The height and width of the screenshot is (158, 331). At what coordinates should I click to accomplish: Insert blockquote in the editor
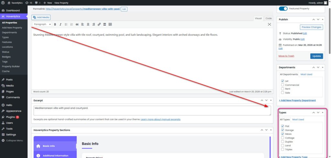tap(77, 24)
